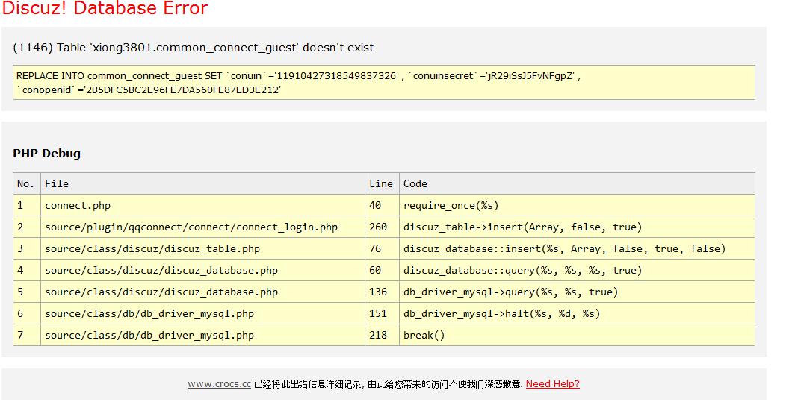
Task: Click the discuz_table->insert code cell
Action: click(522, 227)
